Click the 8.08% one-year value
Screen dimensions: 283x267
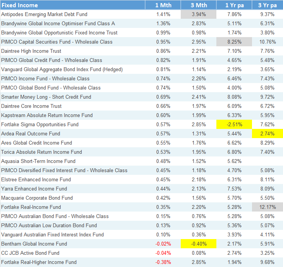[234, 97]
